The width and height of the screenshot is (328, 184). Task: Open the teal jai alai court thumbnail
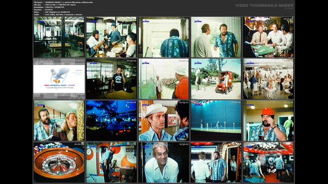(x=216, y=121)
